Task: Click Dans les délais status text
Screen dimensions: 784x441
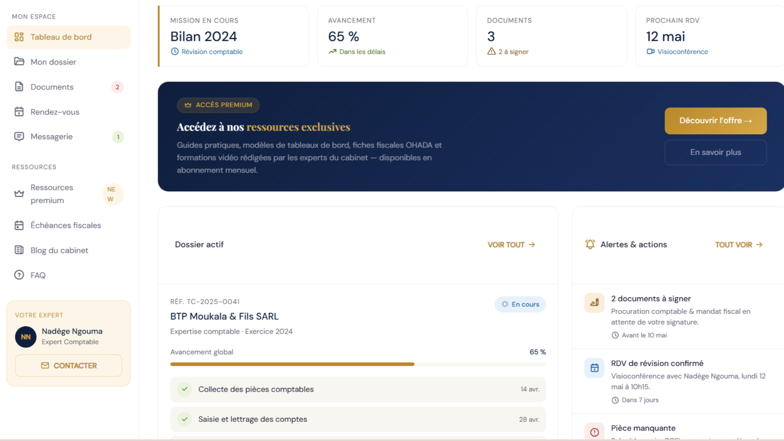Action: (362, 51)
